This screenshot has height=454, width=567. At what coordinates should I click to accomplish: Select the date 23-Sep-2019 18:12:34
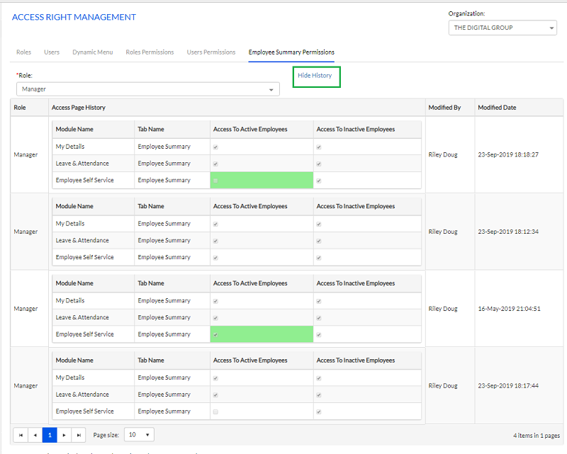pos(508,232)
